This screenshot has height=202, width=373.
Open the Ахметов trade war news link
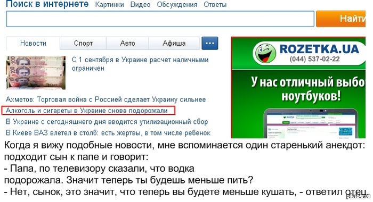coord(106,99)
